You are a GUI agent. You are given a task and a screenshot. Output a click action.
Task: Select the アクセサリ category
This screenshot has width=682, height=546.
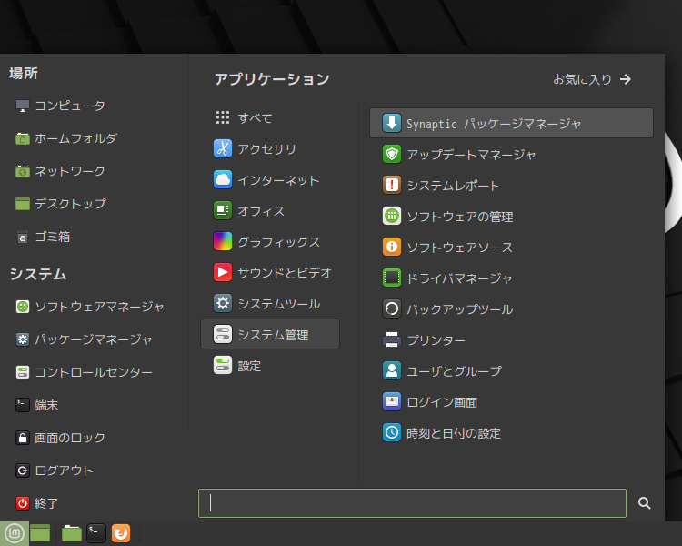[270, 149]
